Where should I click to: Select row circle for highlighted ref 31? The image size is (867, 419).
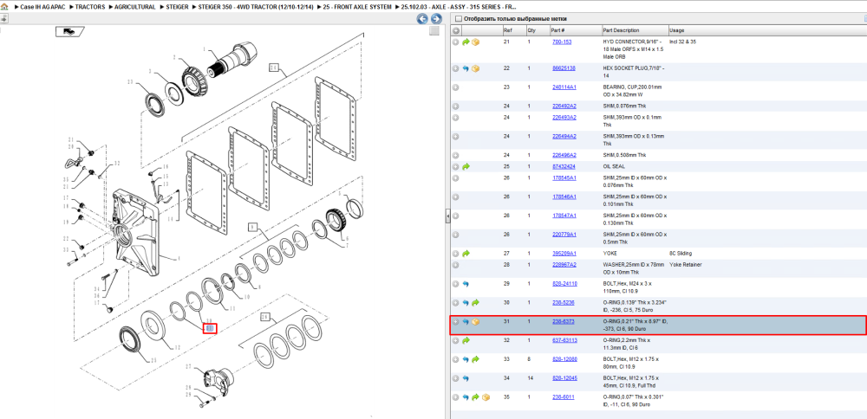tap(456, 322)
